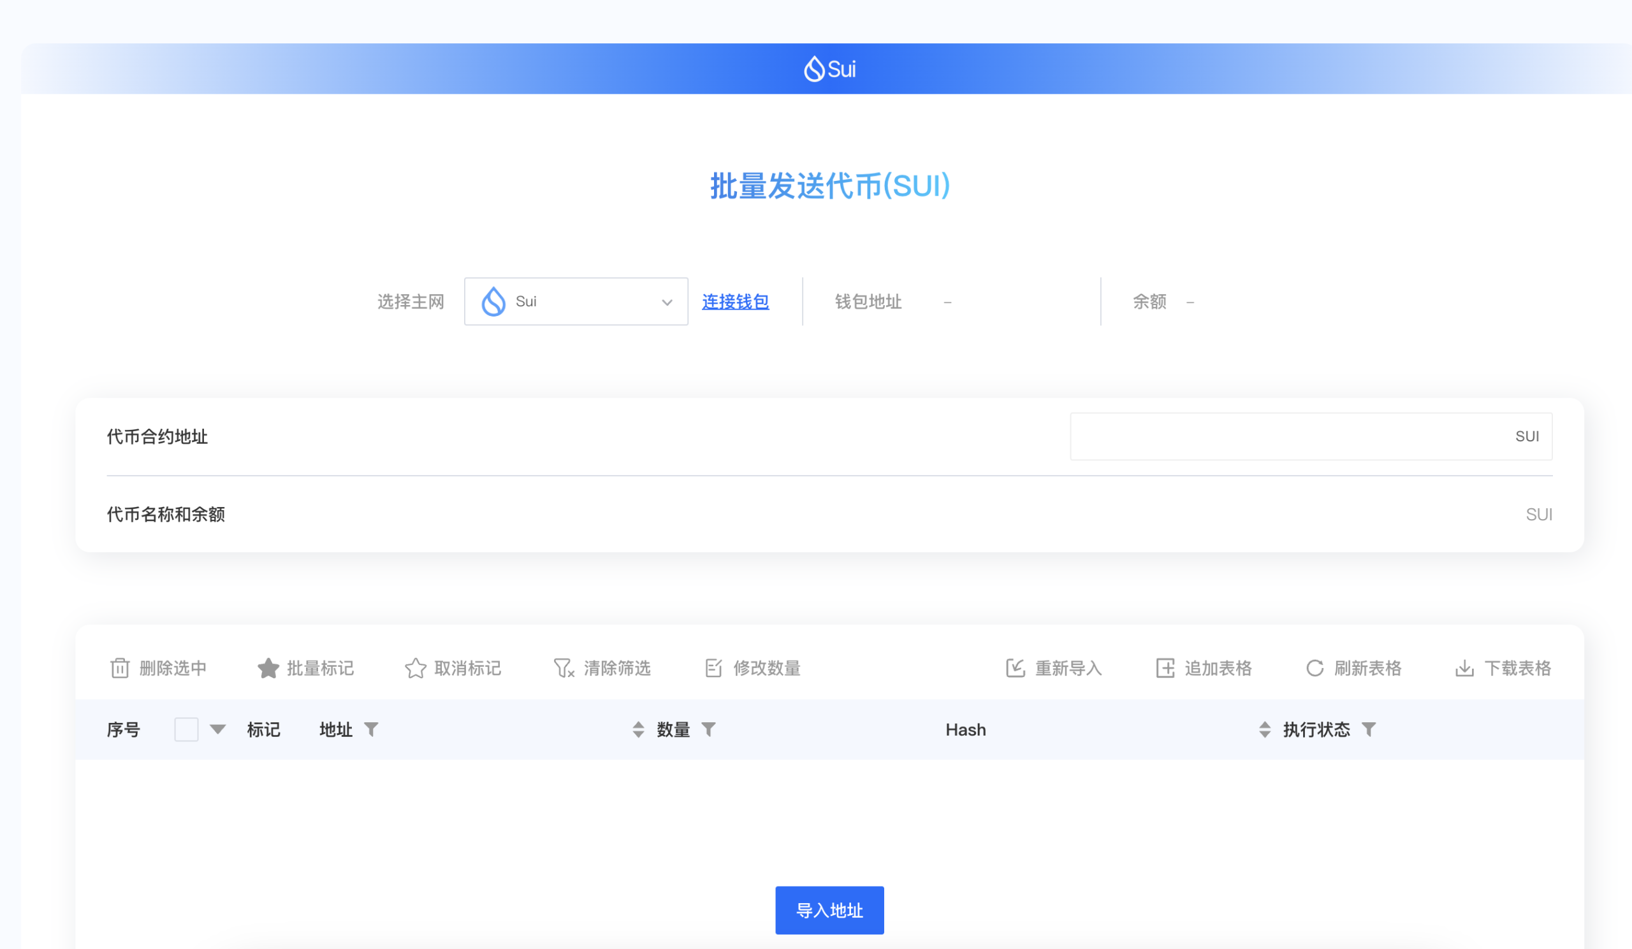Open the Sui network selector dropdown
The image size is (1632, 949).
[576, 301]
